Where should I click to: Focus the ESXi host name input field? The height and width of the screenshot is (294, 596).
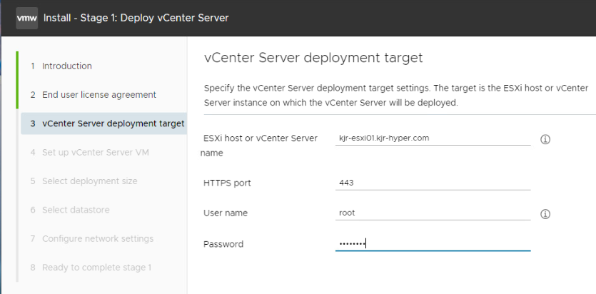tap(433, 138)
